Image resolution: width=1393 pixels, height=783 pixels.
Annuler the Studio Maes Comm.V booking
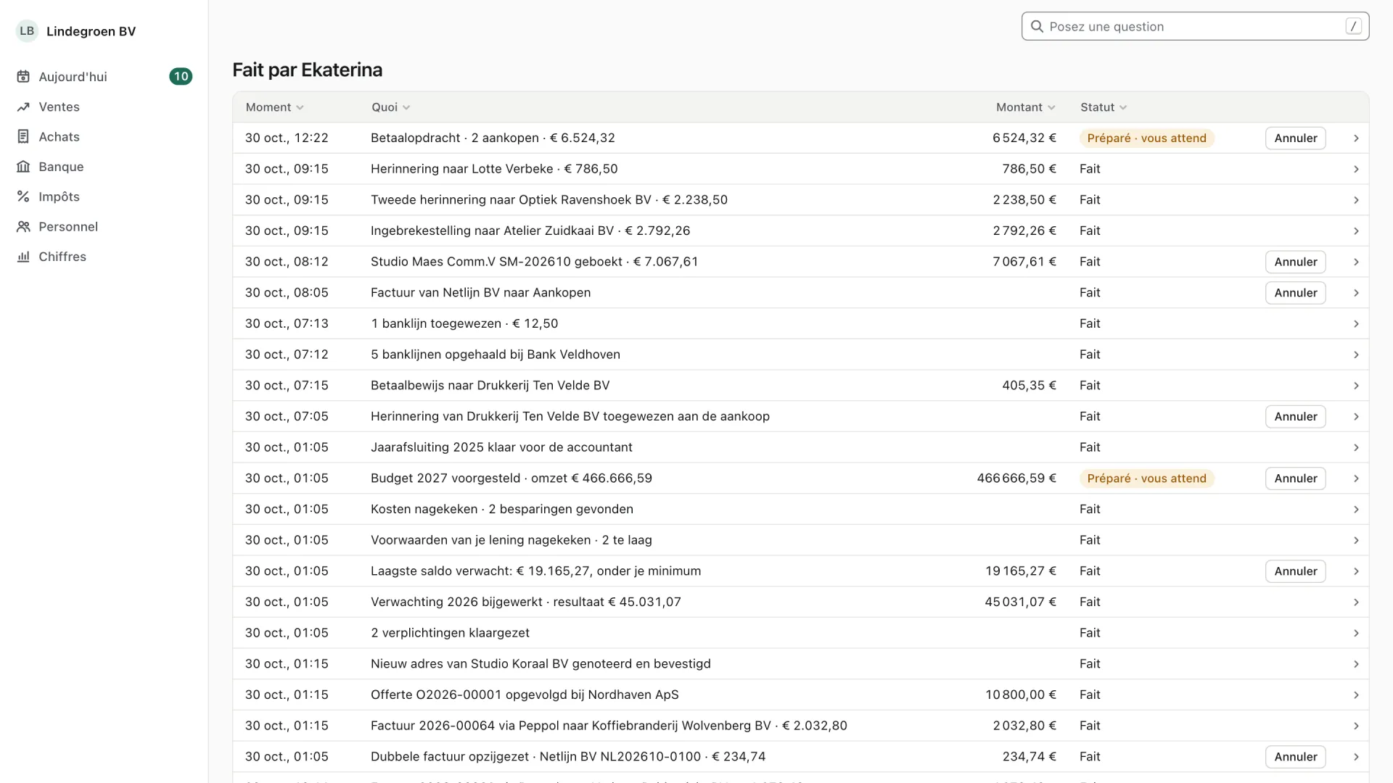coord(1295,262)
